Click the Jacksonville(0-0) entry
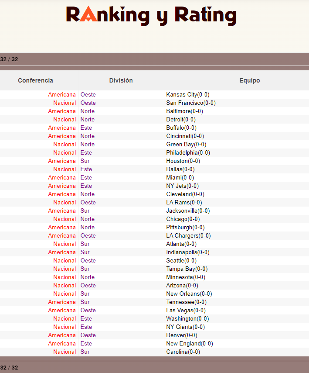Viewport: 309px width, 373px height. 188,211
